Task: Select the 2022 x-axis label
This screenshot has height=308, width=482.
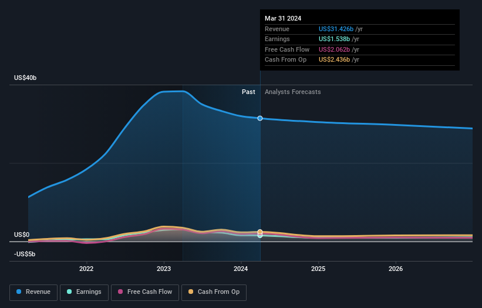Action: (86, 269)
